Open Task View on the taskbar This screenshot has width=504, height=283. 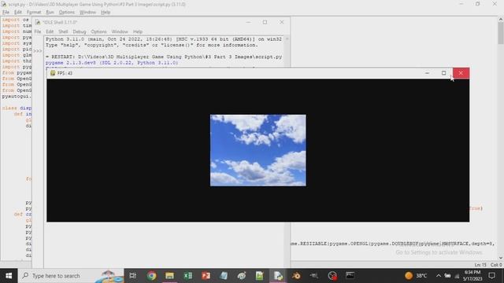pyautogui.click(x=133, y=276)
